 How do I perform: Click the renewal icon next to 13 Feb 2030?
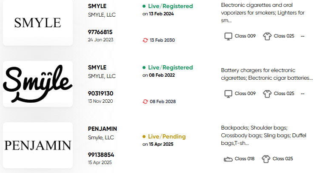(x=145, y=40)
